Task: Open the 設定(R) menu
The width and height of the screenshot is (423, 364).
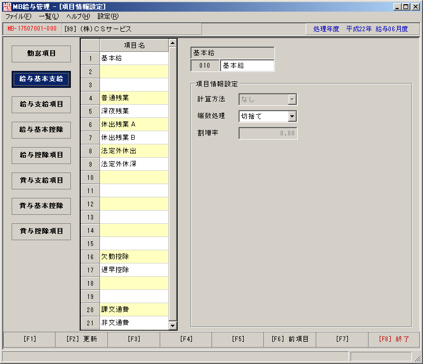Action: (x=108, y=16)
